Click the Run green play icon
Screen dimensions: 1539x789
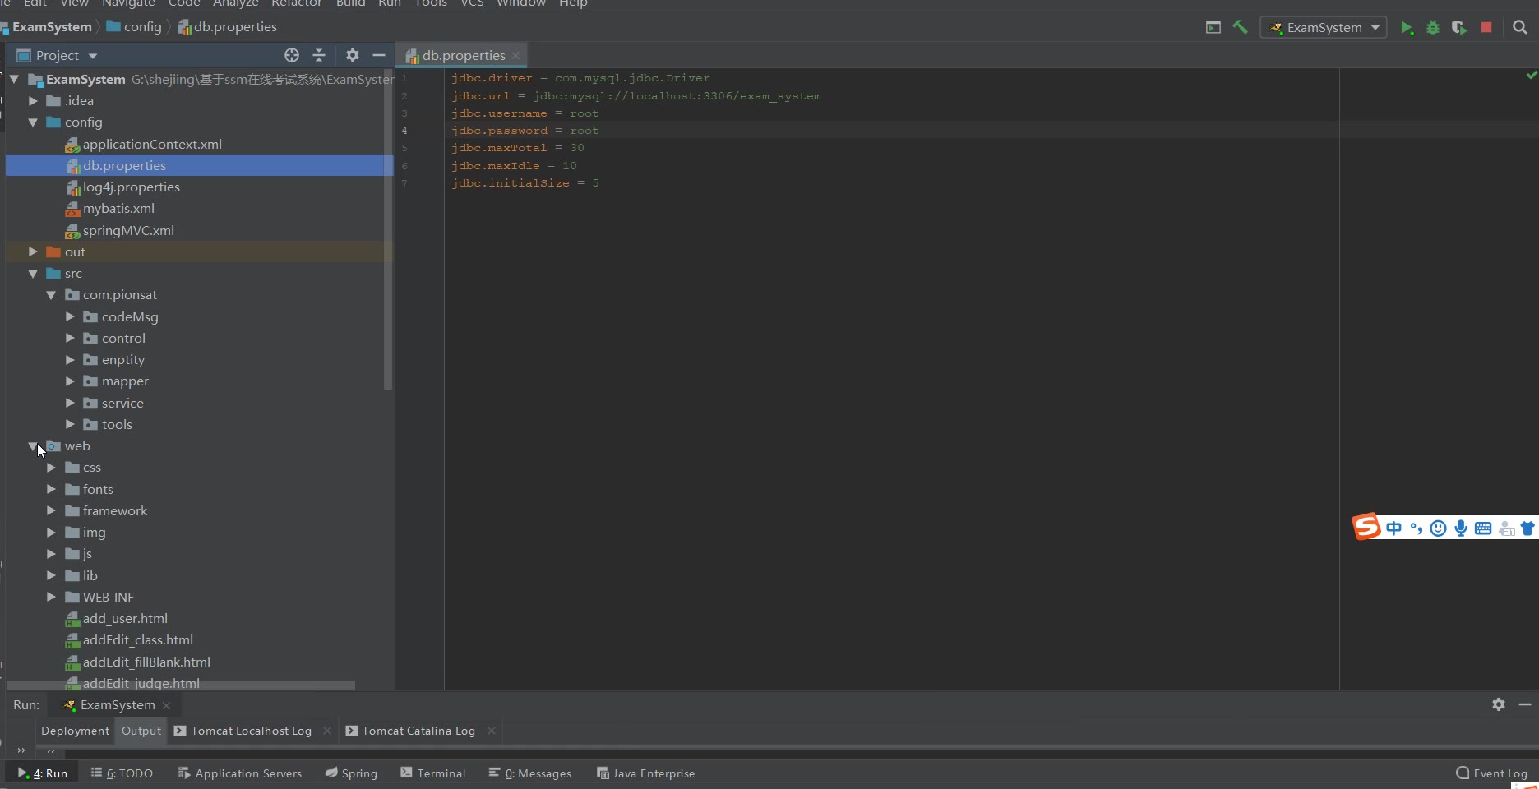point(1407,28)
